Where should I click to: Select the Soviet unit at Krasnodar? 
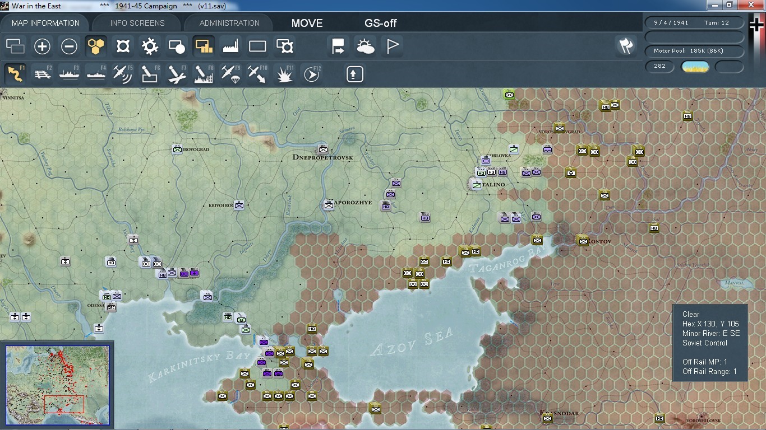pyautogui.click(x=548, y=418)
